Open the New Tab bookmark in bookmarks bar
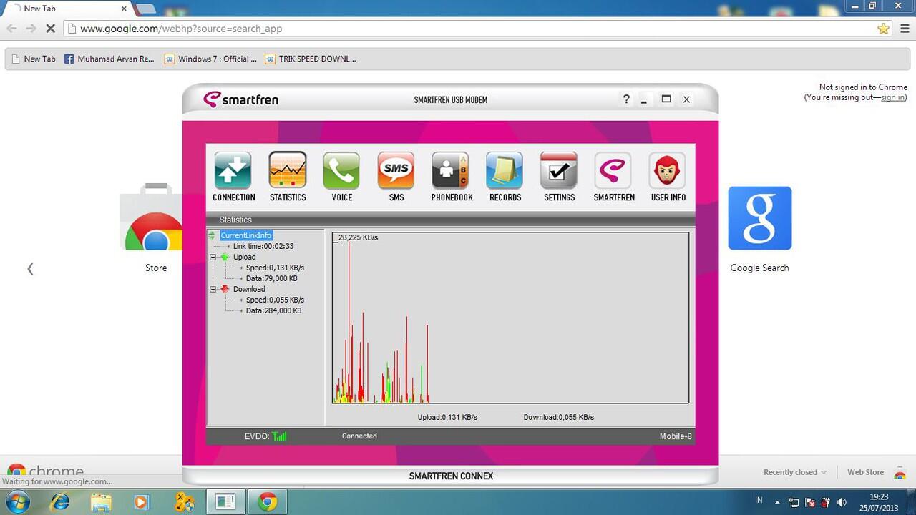The height and width of the screenshot is (515, 916). tap(34, 59)
